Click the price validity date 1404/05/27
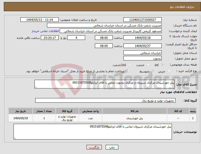Screen dimensions: 201x154 [143, 46]
